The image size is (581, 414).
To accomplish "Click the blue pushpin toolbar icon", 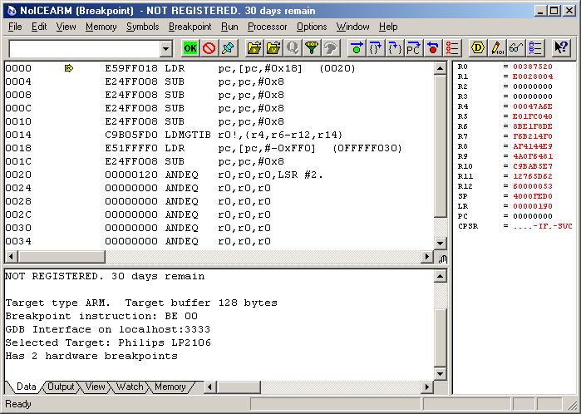I will pyautogui.click(x=228, y=48).
